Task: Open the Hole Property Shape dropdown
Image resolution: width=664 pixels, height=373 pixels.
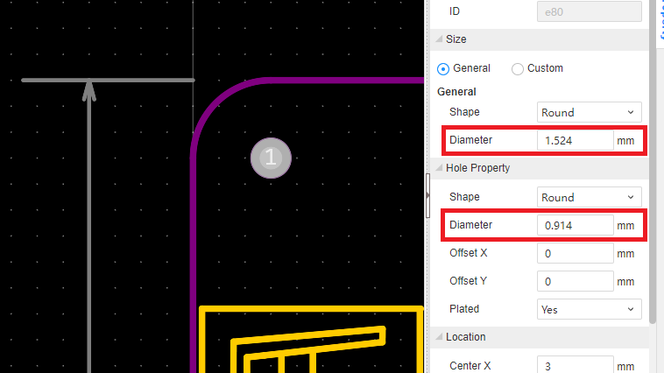Action: coord(589,197)
